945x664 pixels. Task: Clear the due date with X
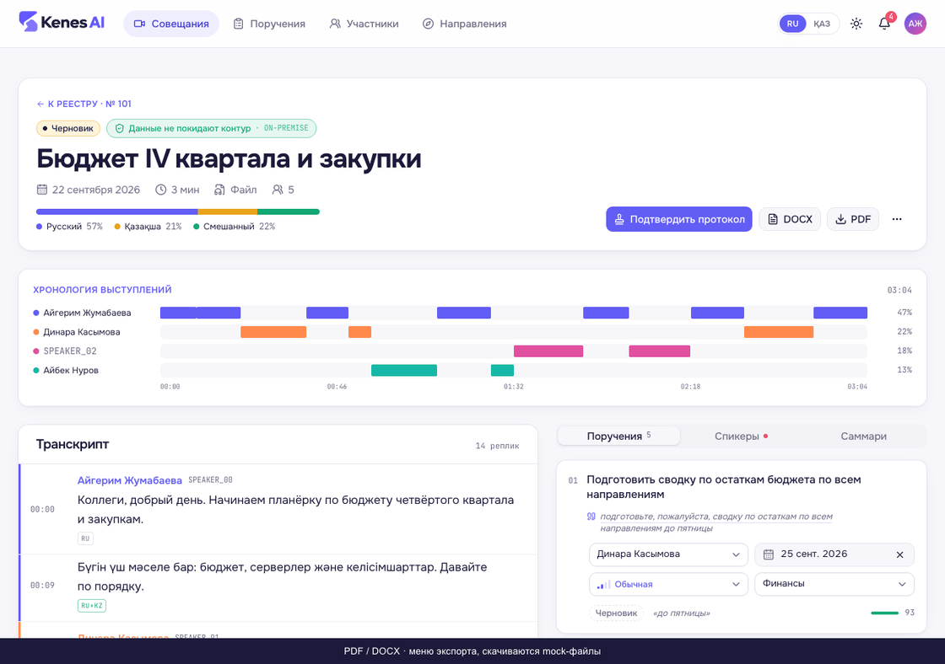tap(899, 554)
